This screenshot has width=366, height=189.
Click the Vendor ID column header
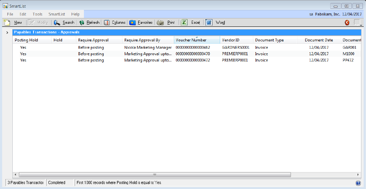[236, 40]
